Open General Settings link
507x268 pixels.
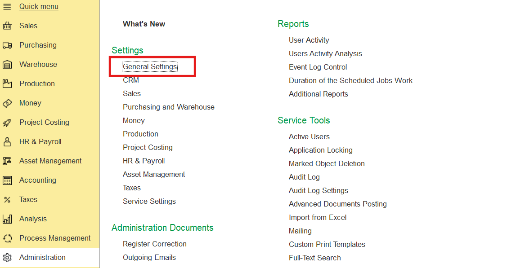tap(150, 67)
